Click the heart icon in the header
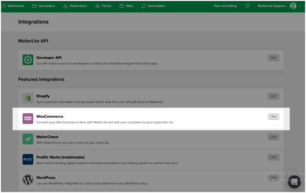 point(247,6)
